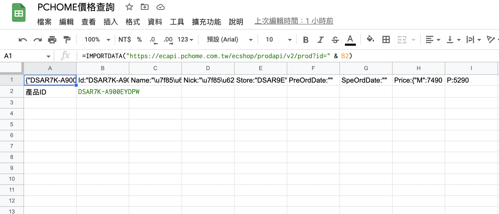Open the 擴充功能 menu
The width and height of the screenshot is (499, 214).
point(206,22)
